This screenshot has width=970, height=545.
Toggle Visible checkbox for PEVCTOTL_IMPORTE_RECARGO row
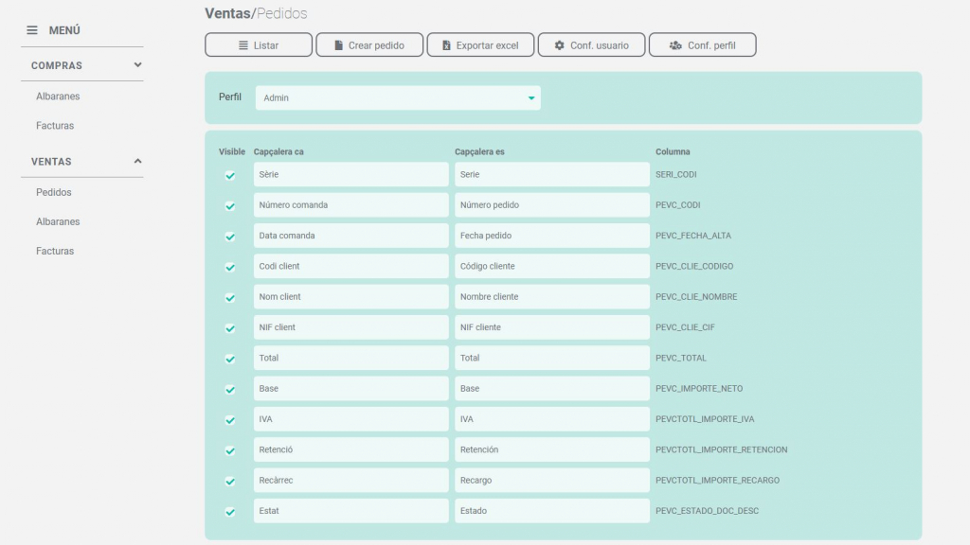pyautogui.click(x=230, y=482)
